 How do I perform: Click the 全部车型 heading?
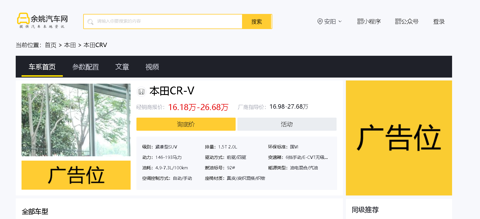point(35,211)
